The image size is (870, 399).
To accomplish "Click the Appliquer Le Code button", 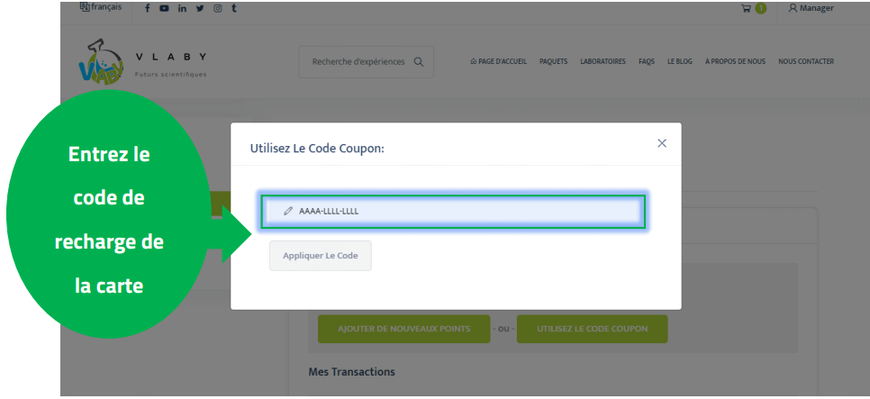I will [320, 256].
